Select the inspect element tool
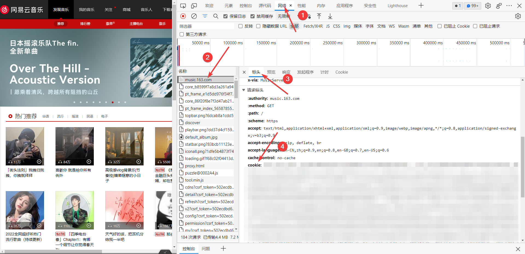Viewport: 525px width, 254px height. point(183,5)
